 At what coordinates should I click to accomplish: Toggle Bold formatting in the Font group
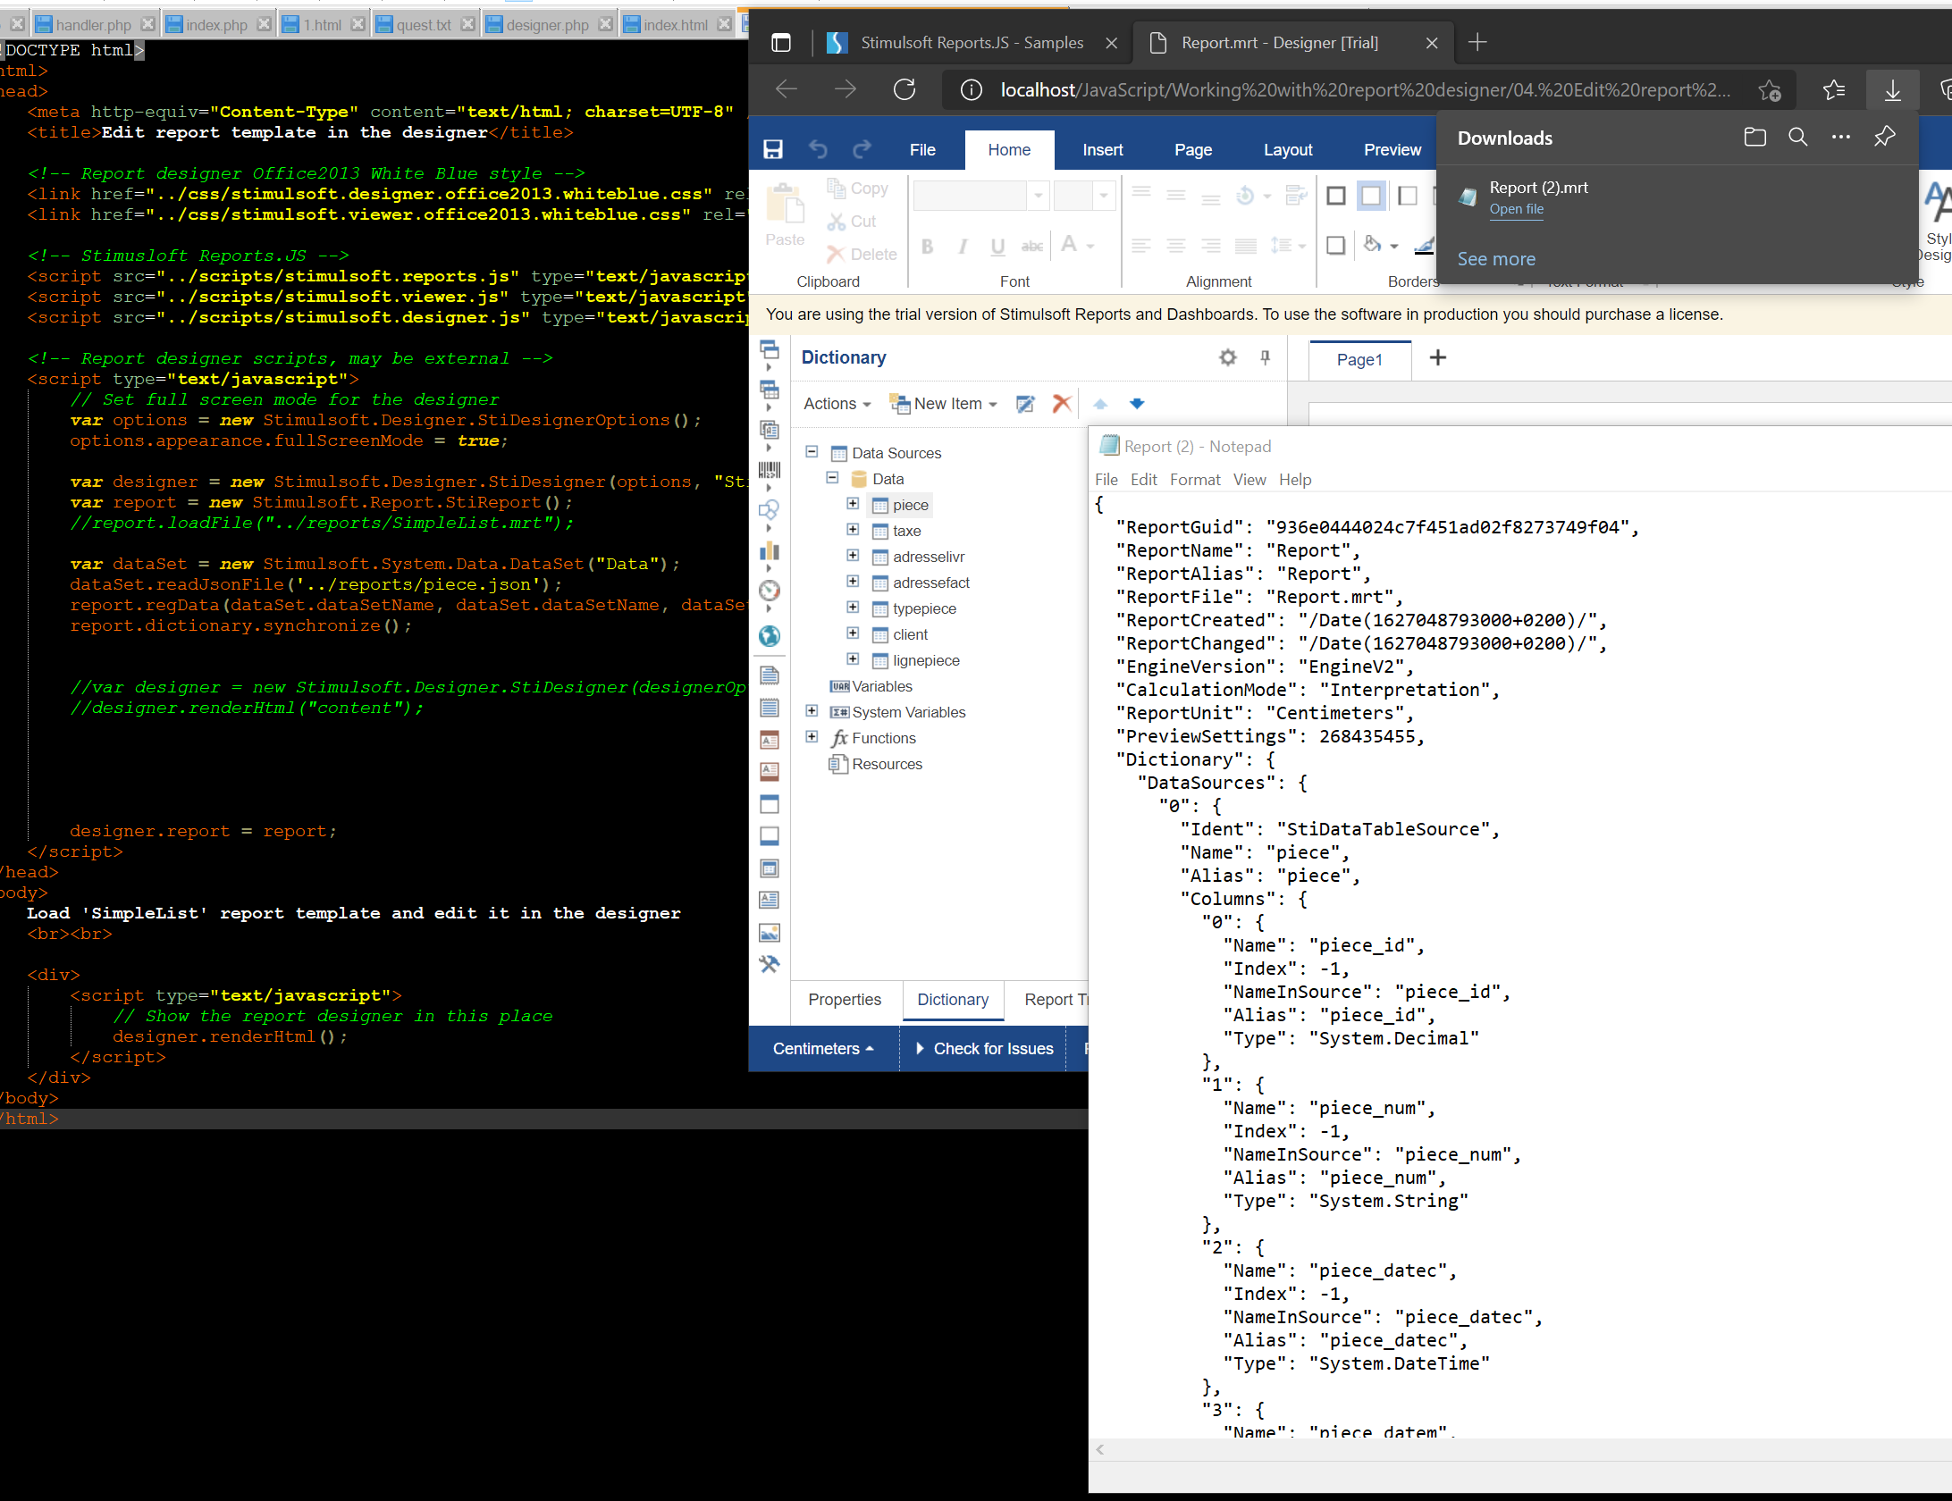(928, 247)
